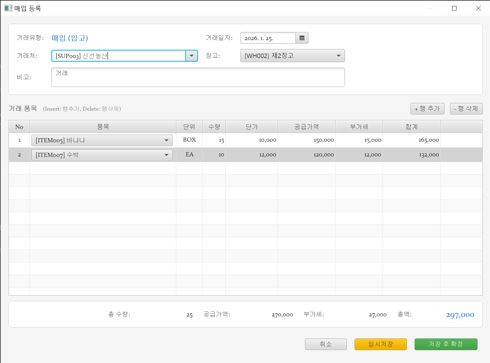Click the 거래처 supplier text input

pyautogui.click(x=118, y=56)
